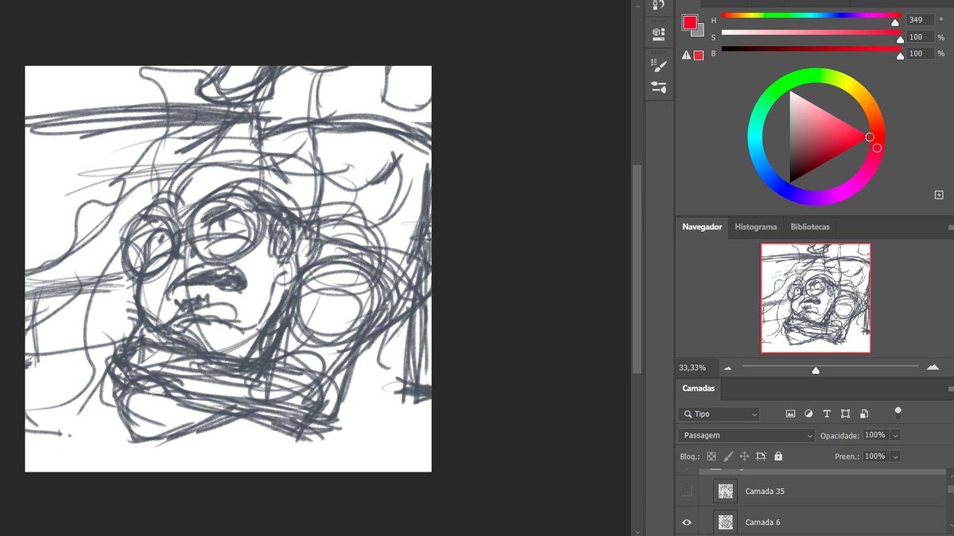Click the zoom out small mountains icon

tap(727, 368)
